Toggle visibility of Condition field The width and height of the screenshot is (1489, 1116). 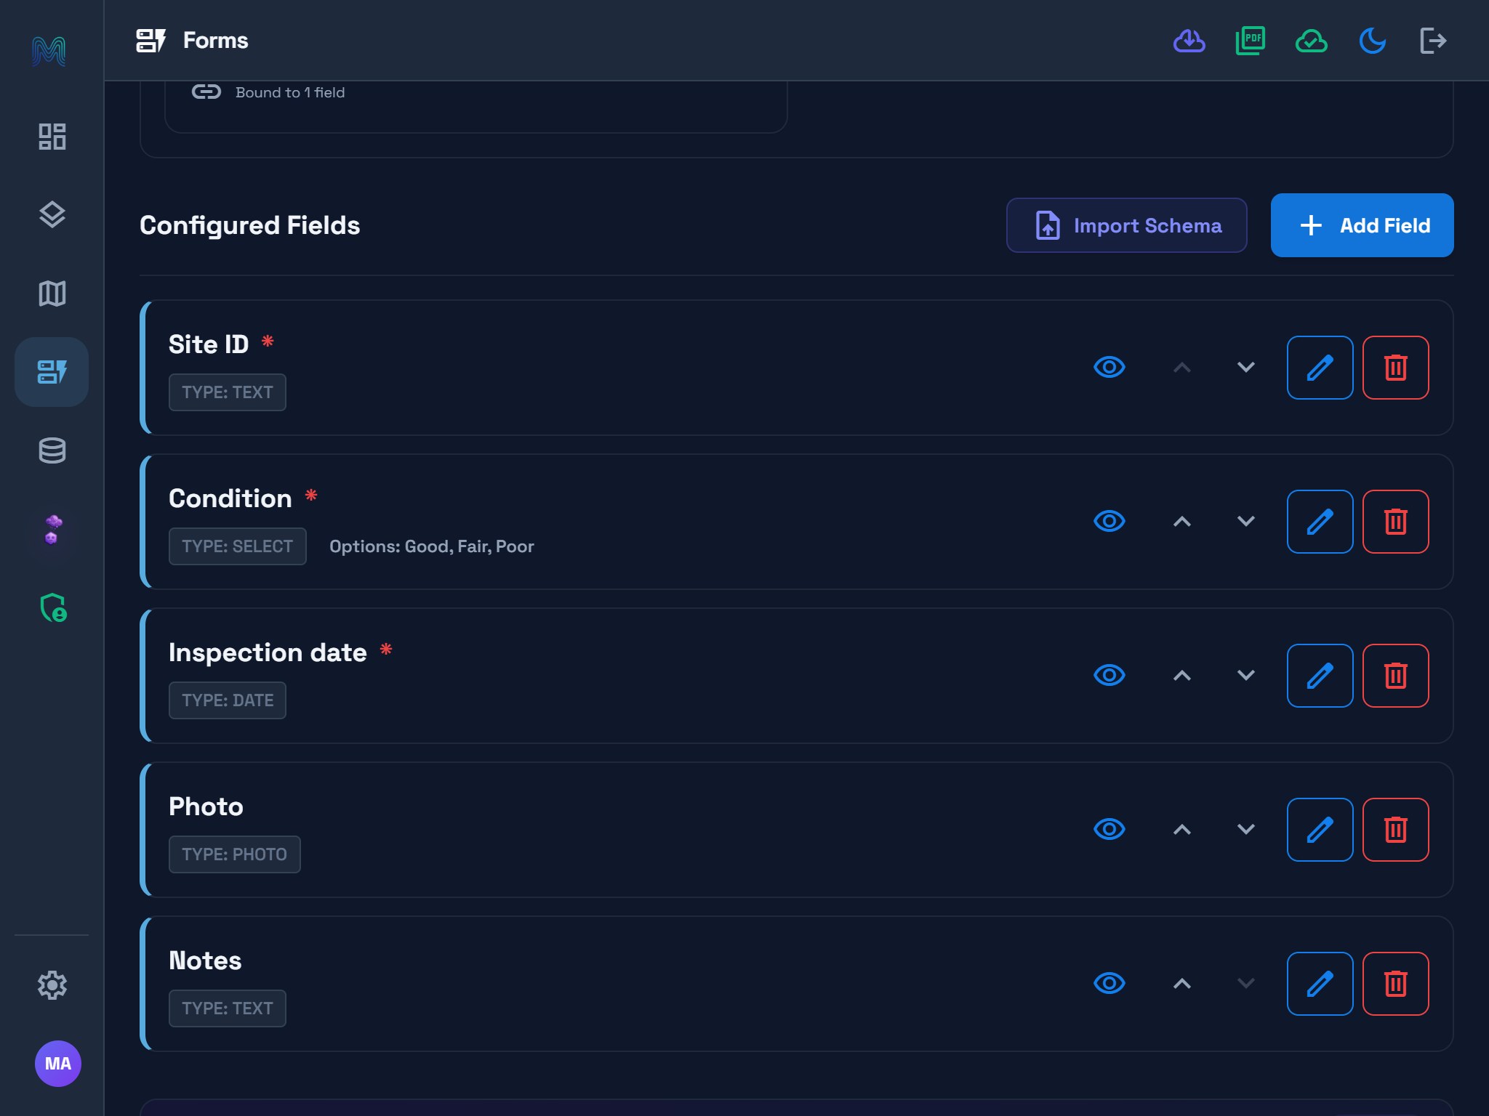pos(1109,522)
